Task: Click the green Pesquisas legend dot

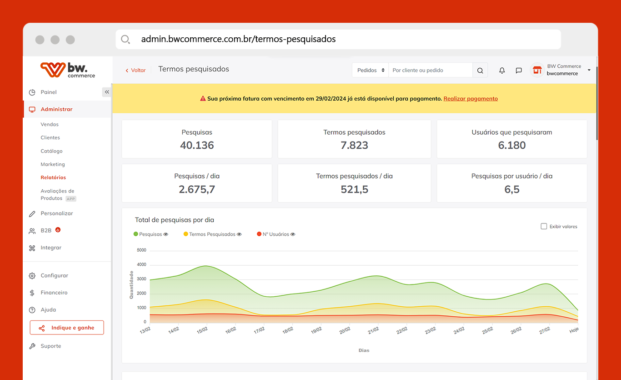Action: [x=135, y=234]
